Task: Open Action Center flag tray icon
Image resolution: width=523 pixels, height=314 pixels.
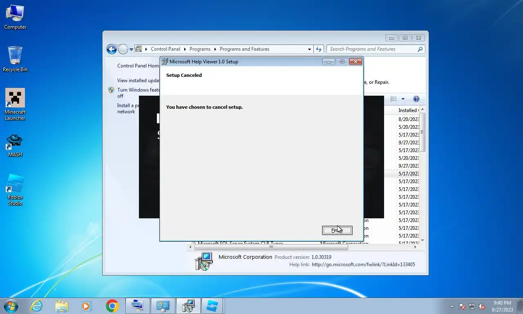Action: 462,306
